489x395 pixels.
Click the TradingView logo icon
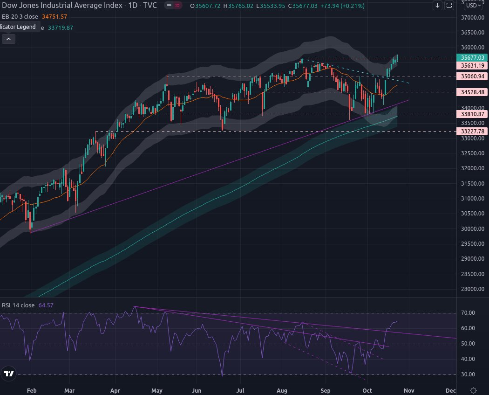[x=8, y=374]
